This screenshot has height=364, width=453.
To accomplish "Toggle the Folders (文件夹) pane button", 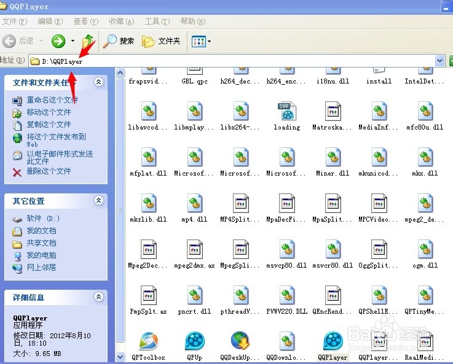I will (161, 41).
